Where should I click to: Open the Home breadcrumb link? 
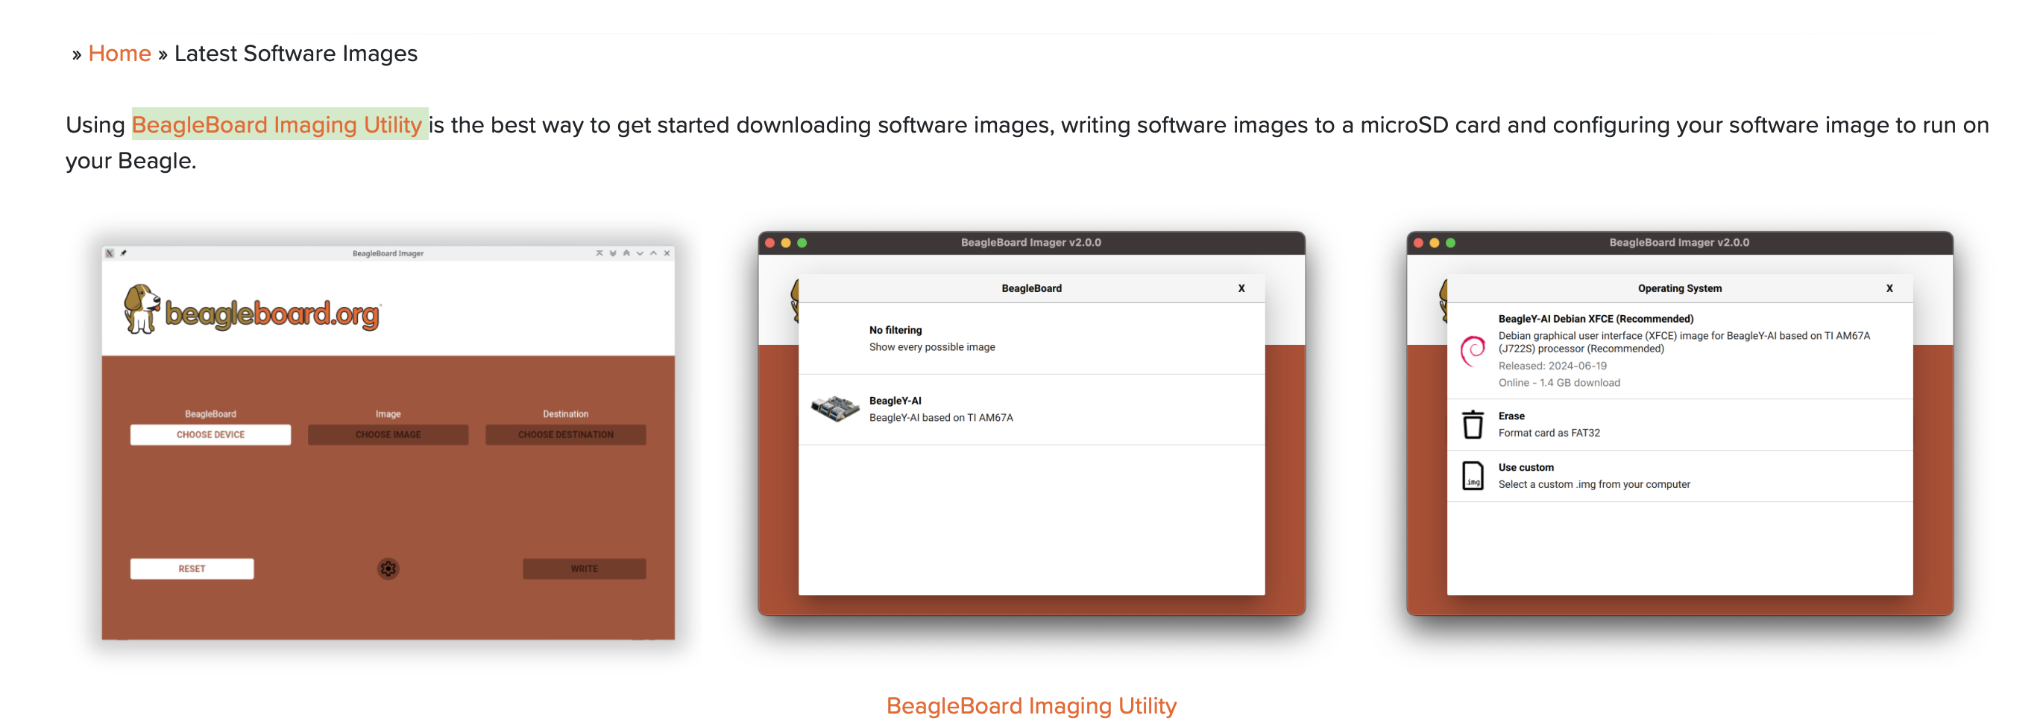pos(119,53)
